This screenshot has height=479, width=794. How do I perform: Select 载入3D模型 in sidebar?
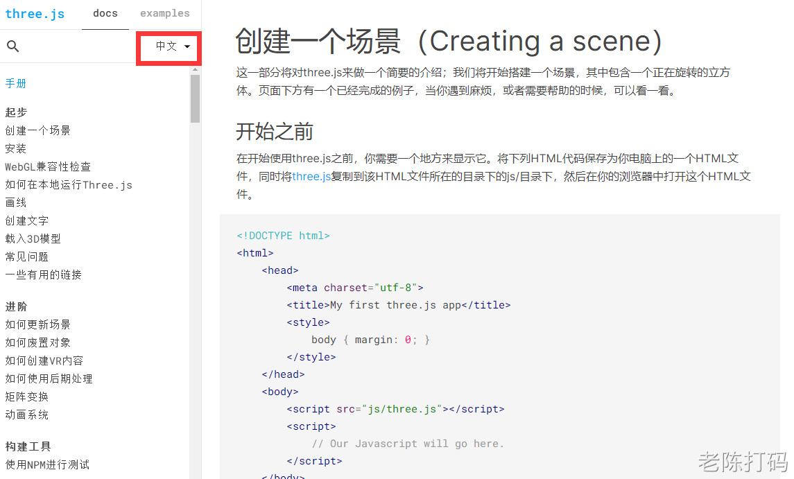[33, 238]
